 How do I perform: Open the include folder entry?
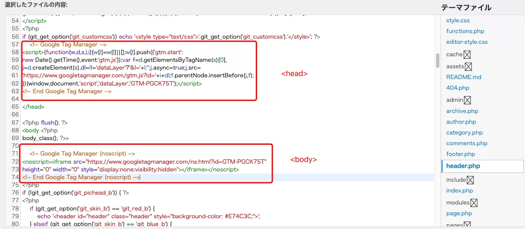pos(456,180)
